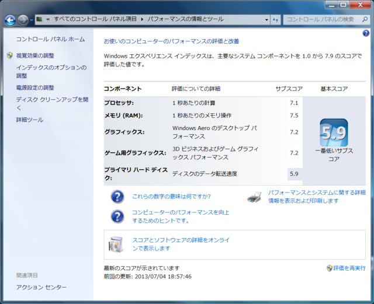The height and width of the screenshot is (304, 374).
Task: Open スコアとソフトウェアの詳細をオンラインで表示します link
Action: click(181, 244)
